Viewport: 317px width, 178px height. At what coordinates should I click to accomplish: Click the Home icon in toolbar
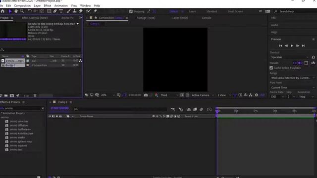coord(2,11)
